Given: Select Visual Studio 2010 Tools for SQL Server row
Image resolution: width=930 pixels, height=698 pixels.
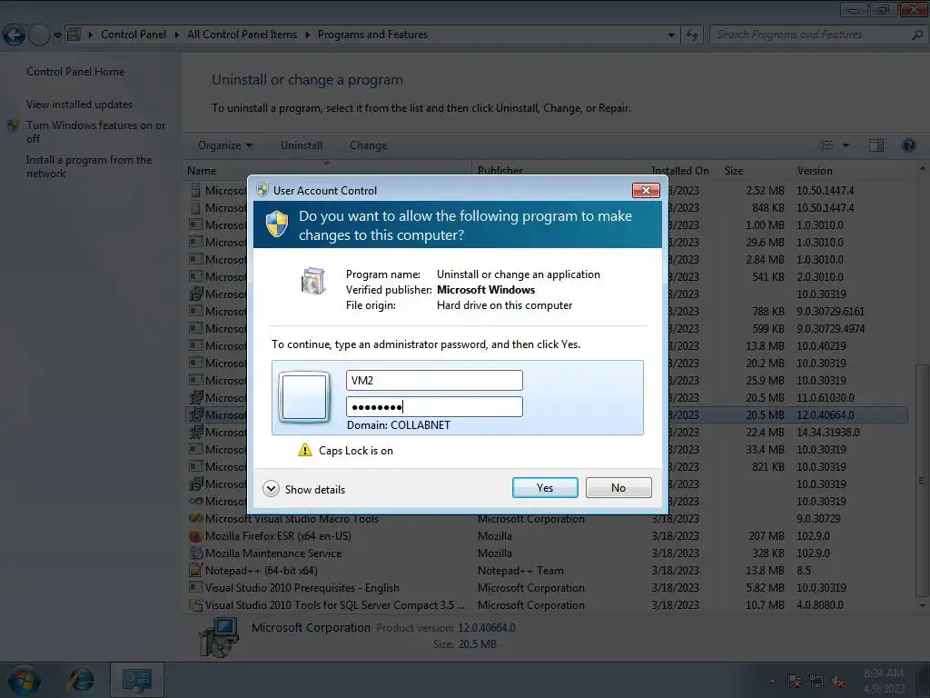Looking at the screenshot, I should tap(547, 604).
